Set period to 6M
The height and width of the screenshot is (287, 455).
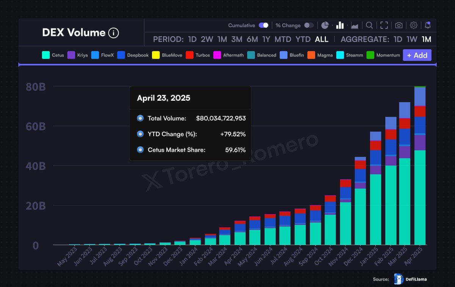(x=252, y=39)
